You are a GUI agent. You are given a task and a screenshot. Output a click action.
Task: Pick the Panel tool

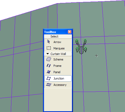[x=58, y=72]
